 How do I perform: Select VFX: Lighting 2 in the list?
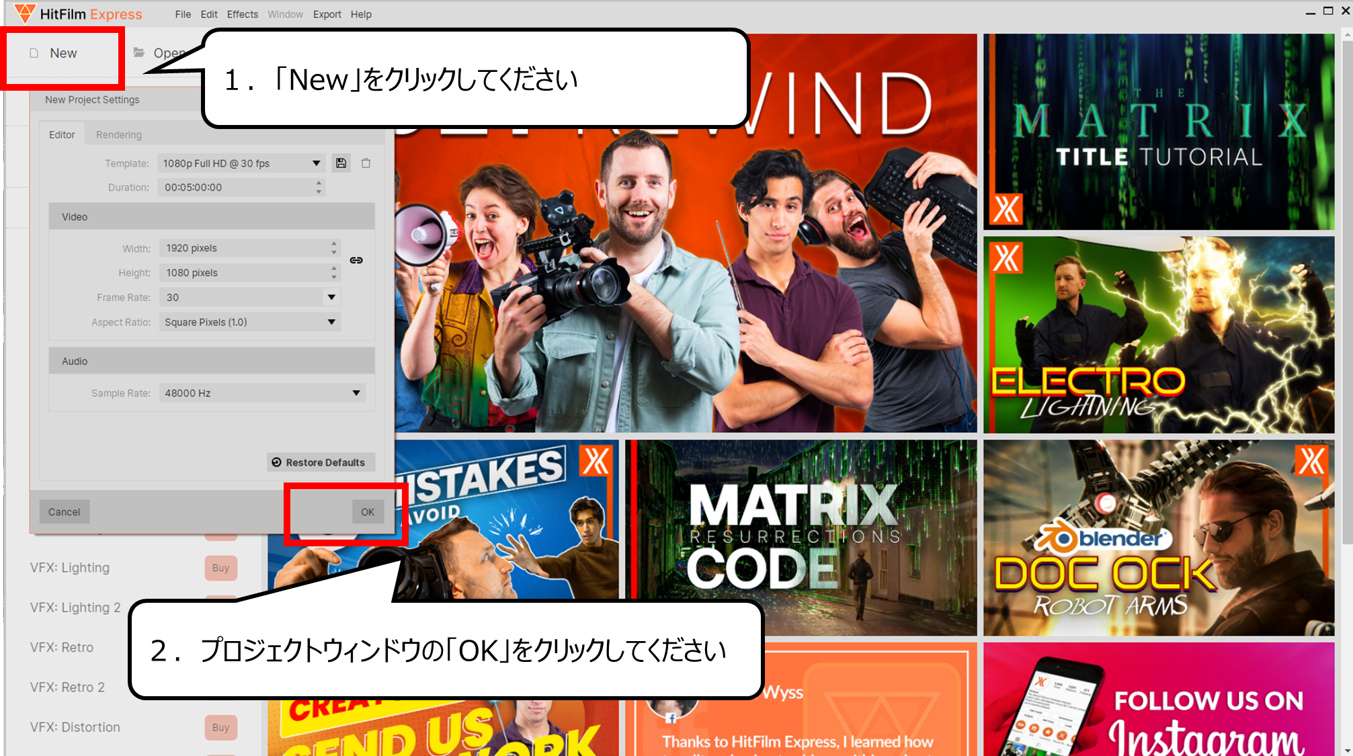click(x=75, y=607)
